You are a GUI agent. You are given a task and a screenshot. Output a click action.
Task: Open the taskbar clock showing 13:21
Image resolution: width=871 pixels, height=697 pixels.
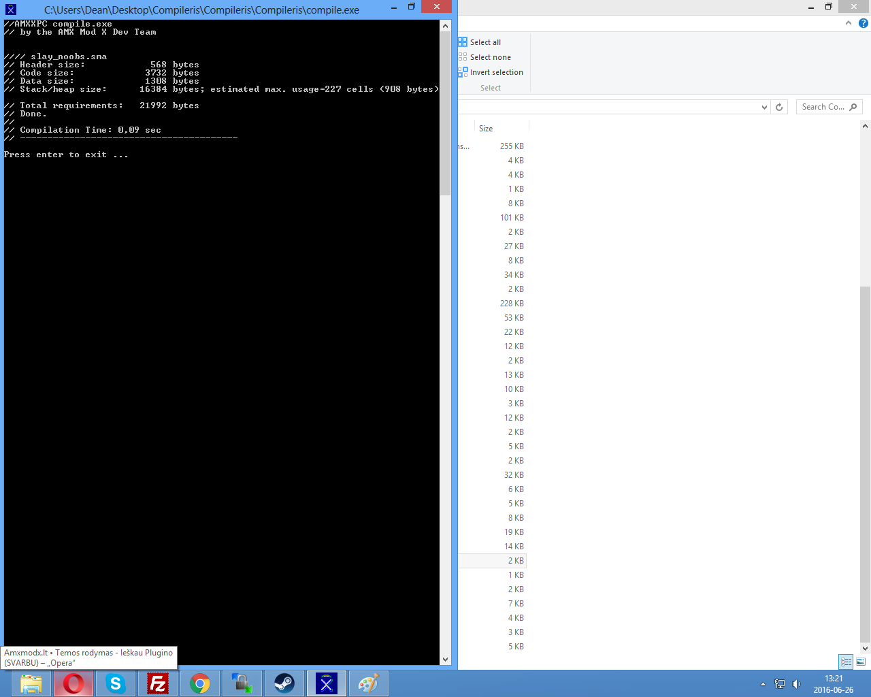[x=834, y=684]
